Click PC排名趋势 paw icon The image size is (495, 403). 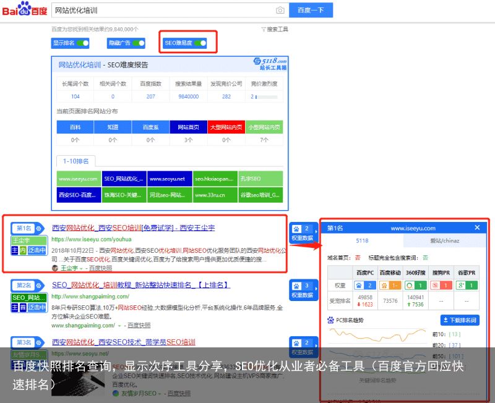click(x=330, y=320)
